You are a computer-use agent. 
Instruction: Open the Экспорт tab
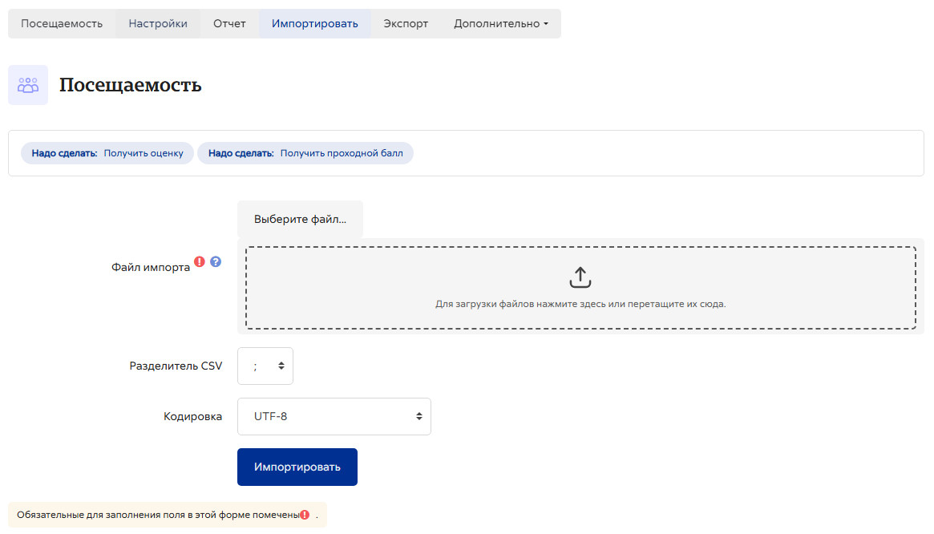(406, 24)
